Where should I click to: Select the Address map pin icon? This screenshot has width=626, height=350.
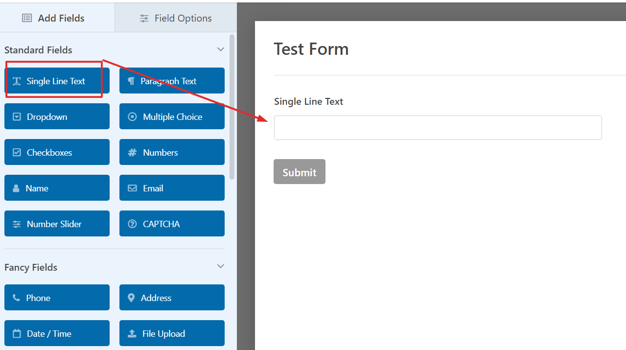pyautogui.click(x=131, y=297)
